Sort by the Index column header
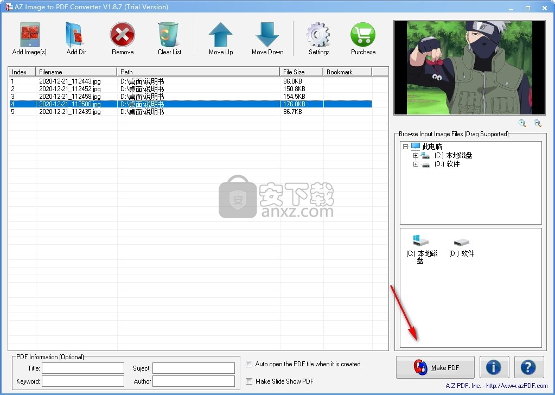 tap(22, 72)
